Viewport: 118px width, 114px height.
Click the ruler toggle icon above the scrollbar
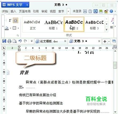tap(115, 47)
